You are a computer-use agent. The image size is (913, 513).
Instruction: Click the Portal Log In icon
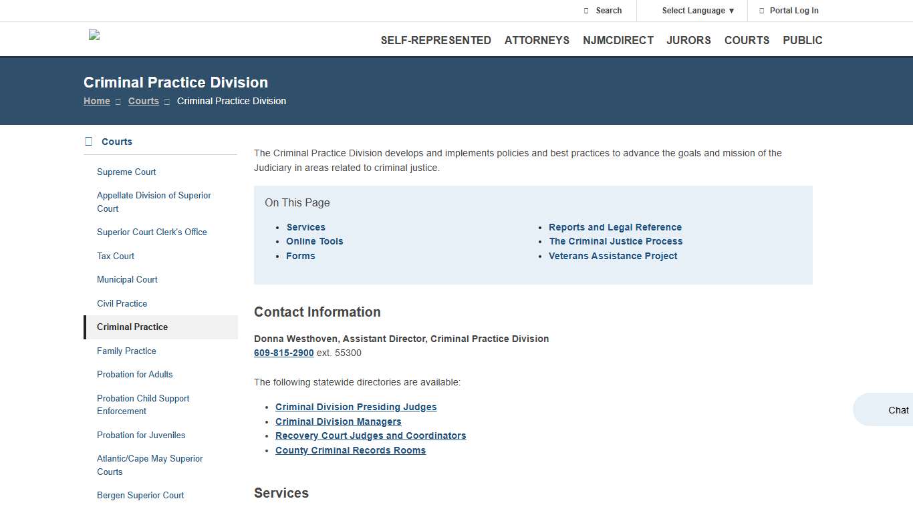pyautogui.click(x=761, y=11)
